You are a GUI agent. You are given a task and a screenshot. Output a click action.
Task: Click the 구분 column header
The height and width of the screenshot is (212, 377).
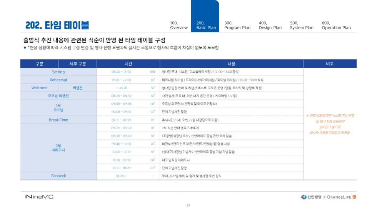(39, 64)
